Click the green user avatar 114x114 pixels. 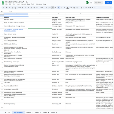coord(87,3)
